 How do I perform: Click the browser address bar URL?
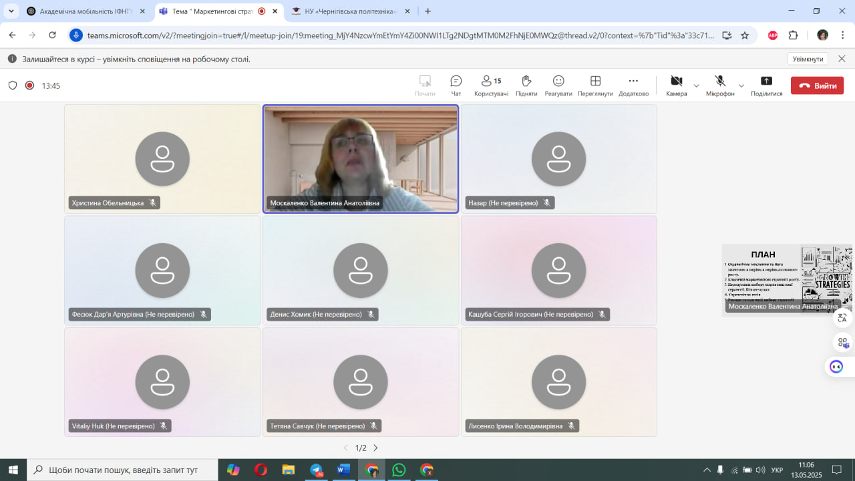click(x=401, y=35)
